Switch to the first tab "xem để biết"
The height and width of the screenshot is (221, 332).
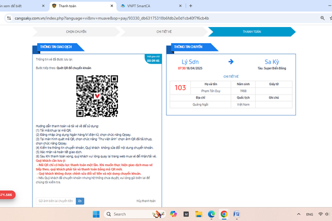21,6
